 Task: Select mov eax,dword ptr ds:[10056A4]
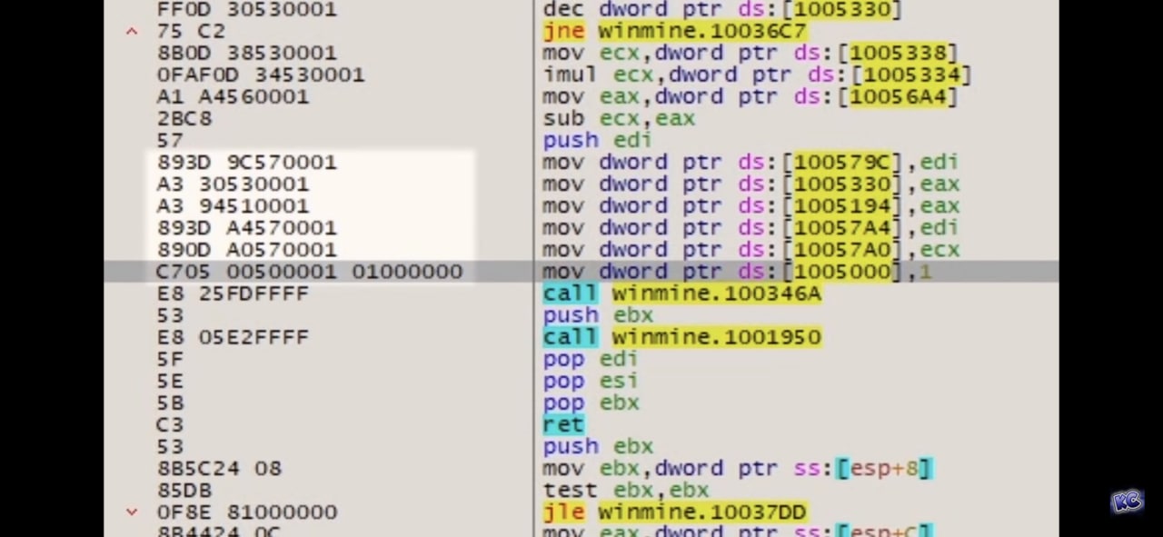750,96
